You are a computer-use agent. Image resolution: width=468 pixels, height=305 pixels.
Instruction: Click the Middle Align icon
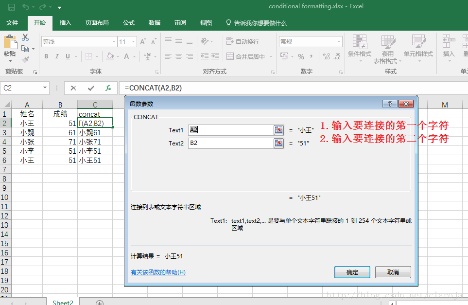[x=179, y=41]
